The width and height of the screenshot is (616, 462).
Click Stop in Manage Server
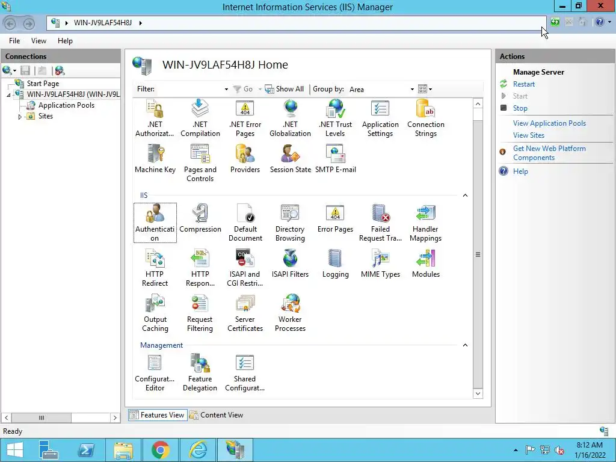click(520, 108)
